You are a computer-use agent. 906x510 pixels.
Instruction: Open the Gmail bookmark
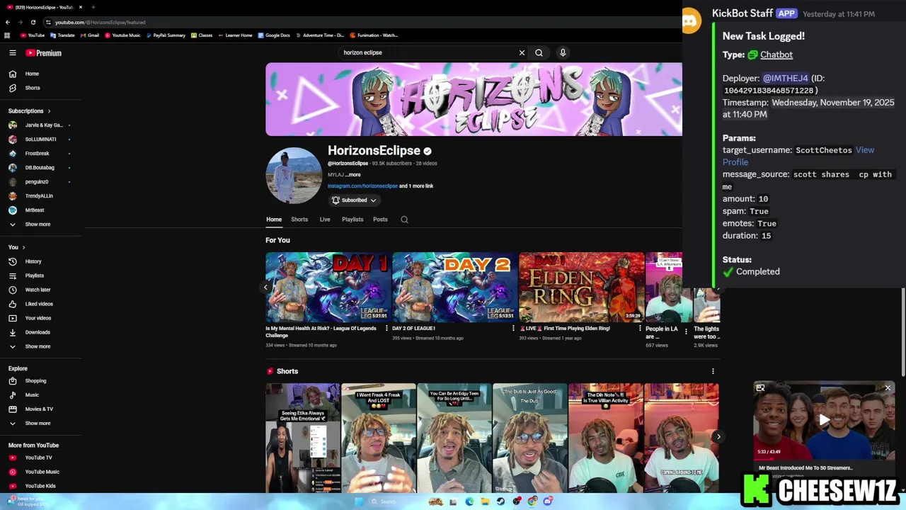[x=90, y=35]
